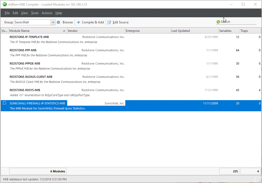Image resolution: width=262 pixels, height=183 pixels.
Task: Click the gear icon next to Browse
Action: point(58,22)
